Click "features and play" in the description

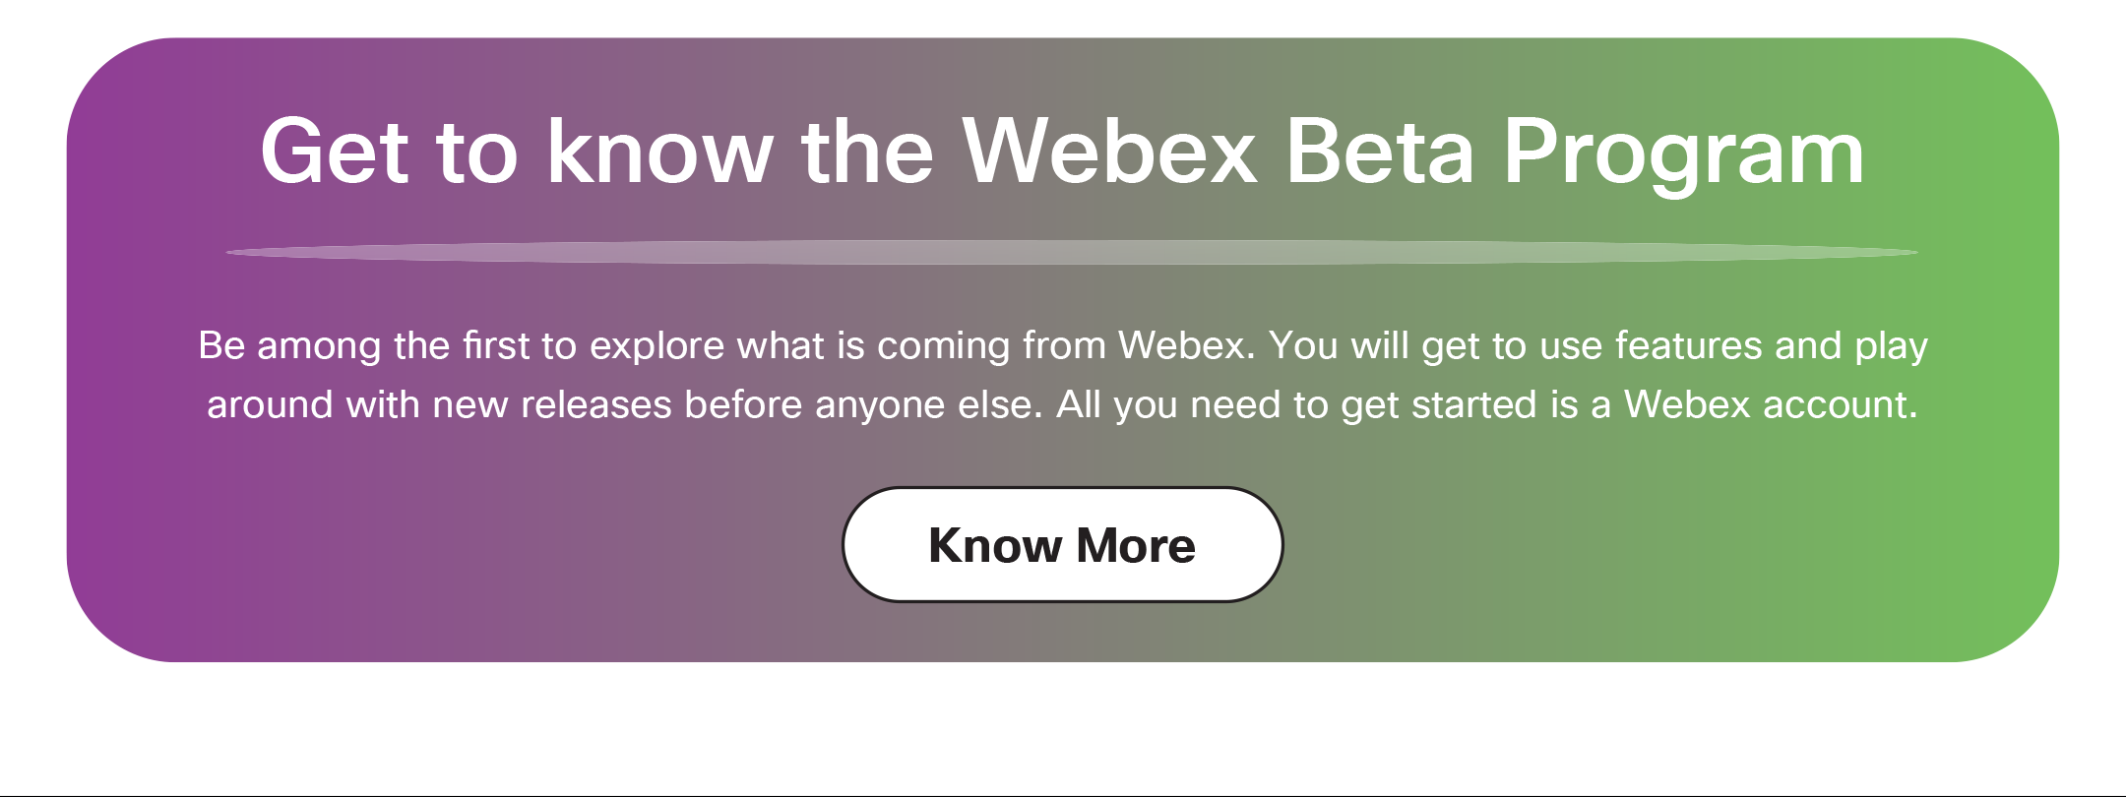click(x=1771, y=346)
